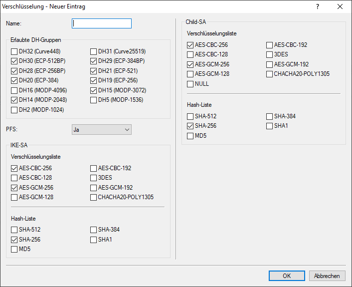Toggle DH2 (MODP-1024) checkbox
Image resolution: width=352 pixels, height=287 pixels.
click(14, 110)
